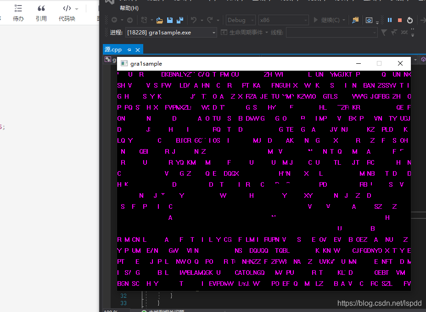The width and height of the screenshot is (426, 312).
Task: Click the gra1sample window title icon
Action: point(124,63)
